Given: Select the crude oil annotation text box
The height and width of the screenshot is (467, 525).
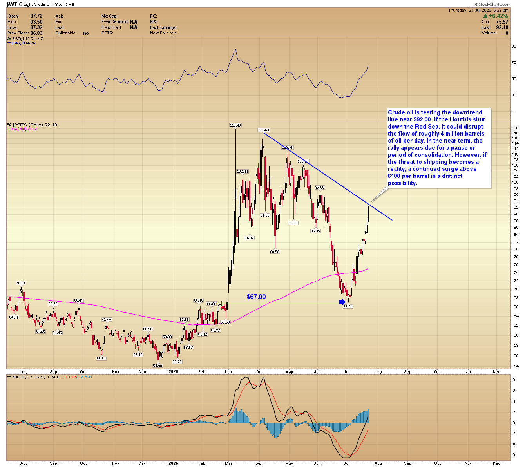Looking at the screenshot, I should click(x=439, y=148).
